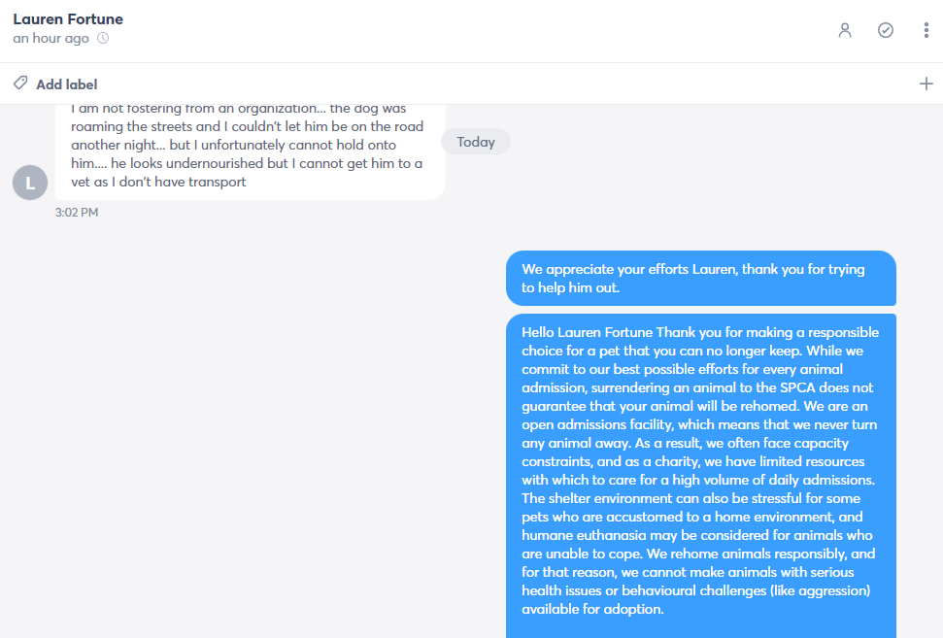Click the clock icon beside 'an hour ago'

click(x=104, y=38)
